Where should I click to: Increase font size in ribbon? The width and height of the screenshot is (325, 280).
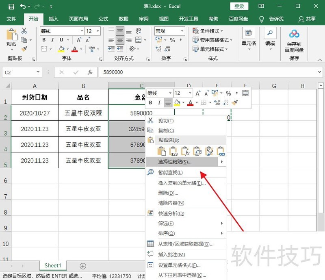[x=79, y=40]
